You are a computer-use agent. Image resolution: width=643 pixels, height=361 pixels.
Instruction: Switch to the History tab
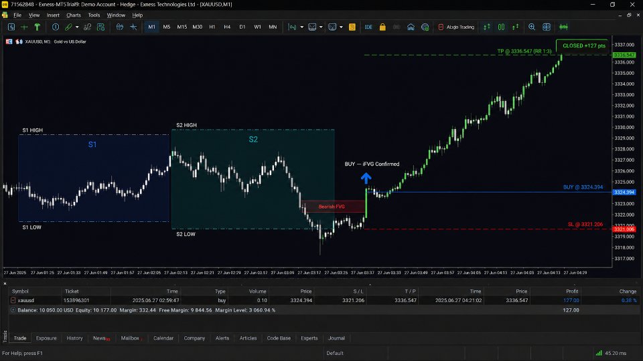click(x=74, y=338)
